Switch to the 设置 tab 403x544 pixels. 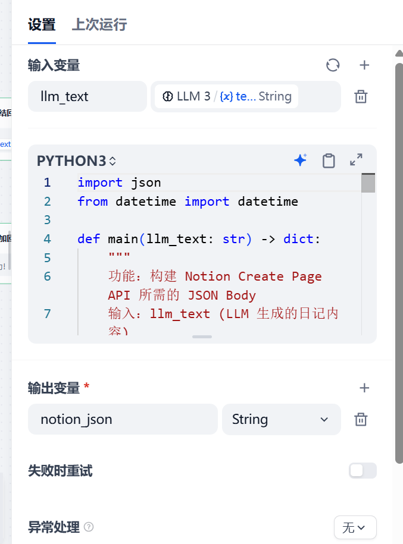click(x=42, y=25)
